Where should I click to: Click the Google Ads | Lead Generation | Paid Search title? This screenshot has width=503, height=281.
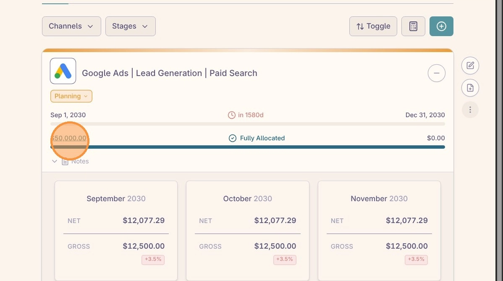coord(169,74)
